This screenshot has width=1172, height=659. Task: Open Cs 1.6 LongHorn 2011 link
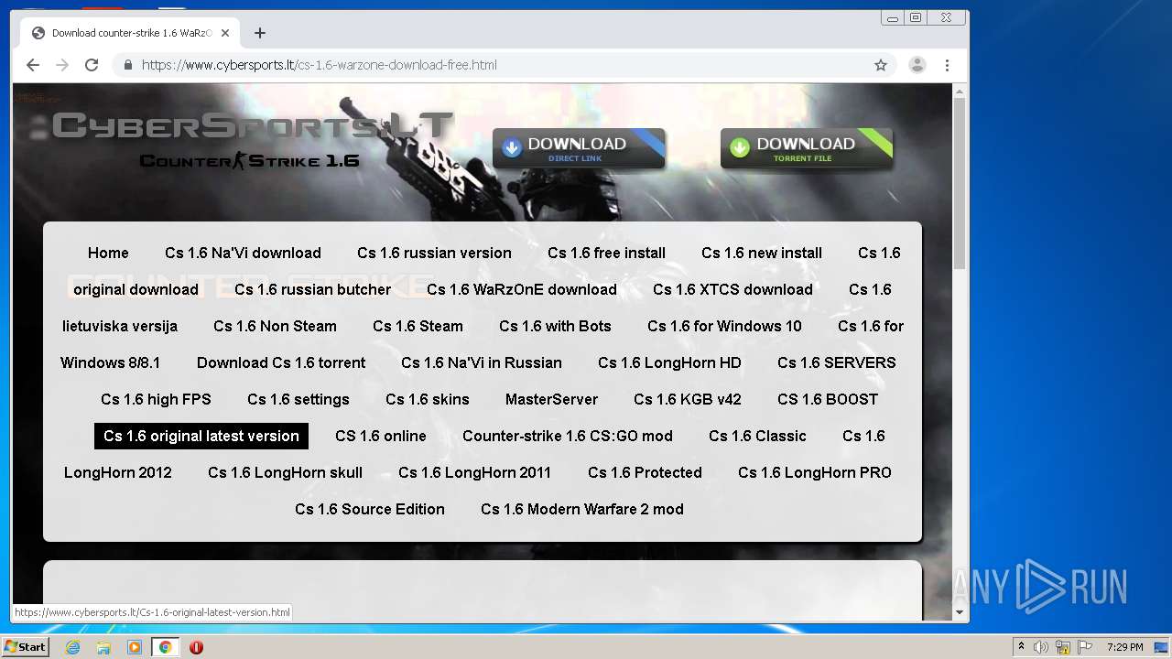point(475,472)
